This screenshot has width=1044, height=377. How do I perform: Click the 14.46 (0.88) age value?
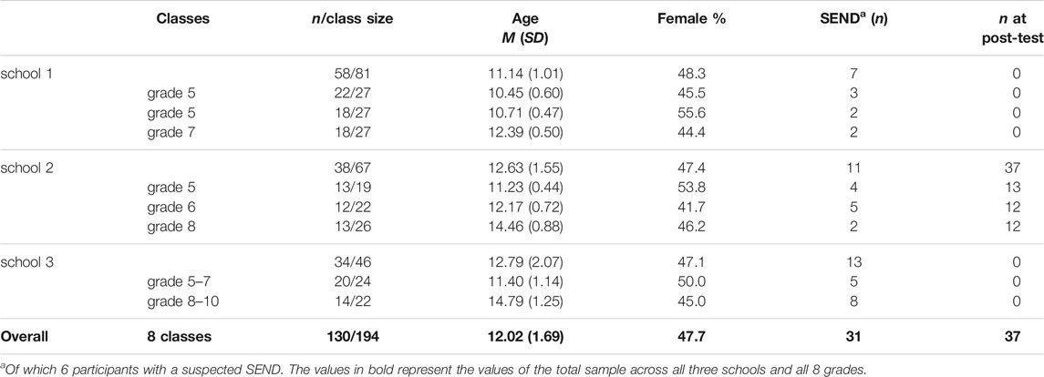coord(530,227)
